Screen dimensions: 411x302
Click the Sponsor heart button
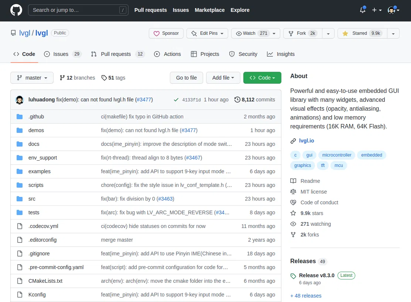166,33
